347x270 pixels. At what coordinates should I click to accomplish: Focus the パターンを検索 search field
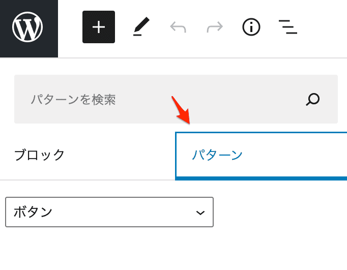(176, 99)
